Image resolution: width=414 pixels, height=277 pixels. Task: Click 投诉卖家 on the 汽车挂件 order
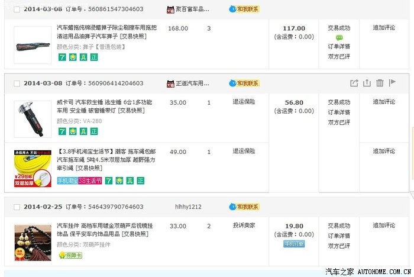pyautogui.click(x=243, y=226)
